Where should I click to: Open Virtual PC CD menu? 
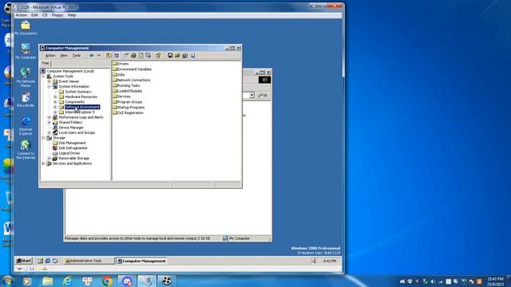(x=45, y=15)
